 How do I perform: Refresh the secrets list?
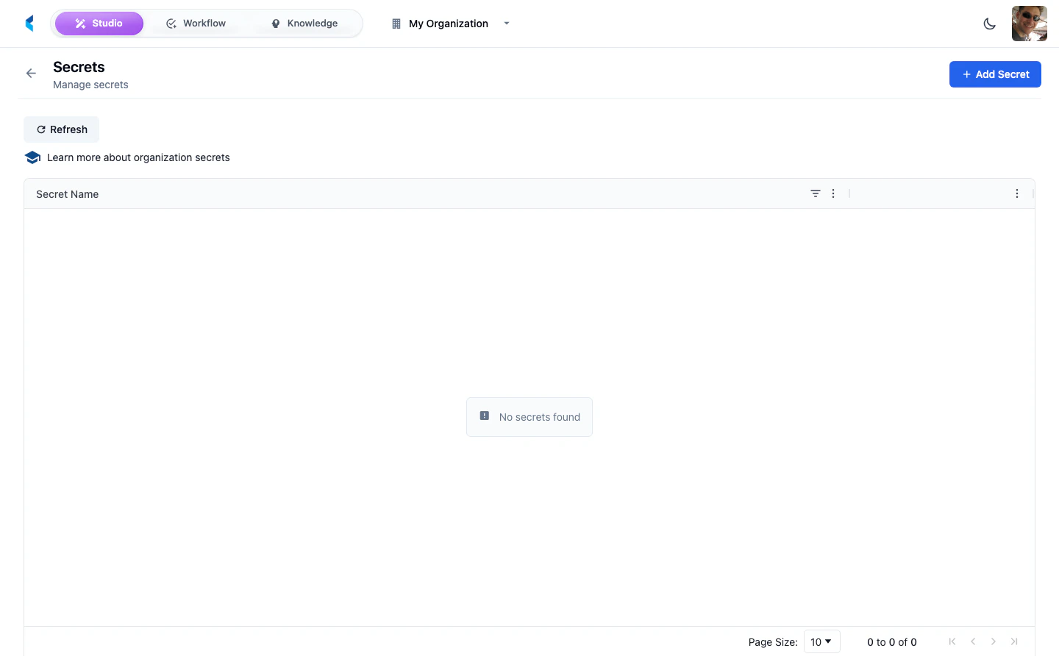(61, 129)
